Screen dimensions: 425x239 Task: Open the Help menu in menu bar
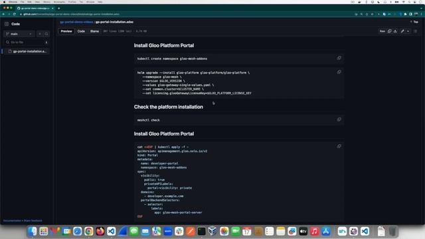[100, 2]
